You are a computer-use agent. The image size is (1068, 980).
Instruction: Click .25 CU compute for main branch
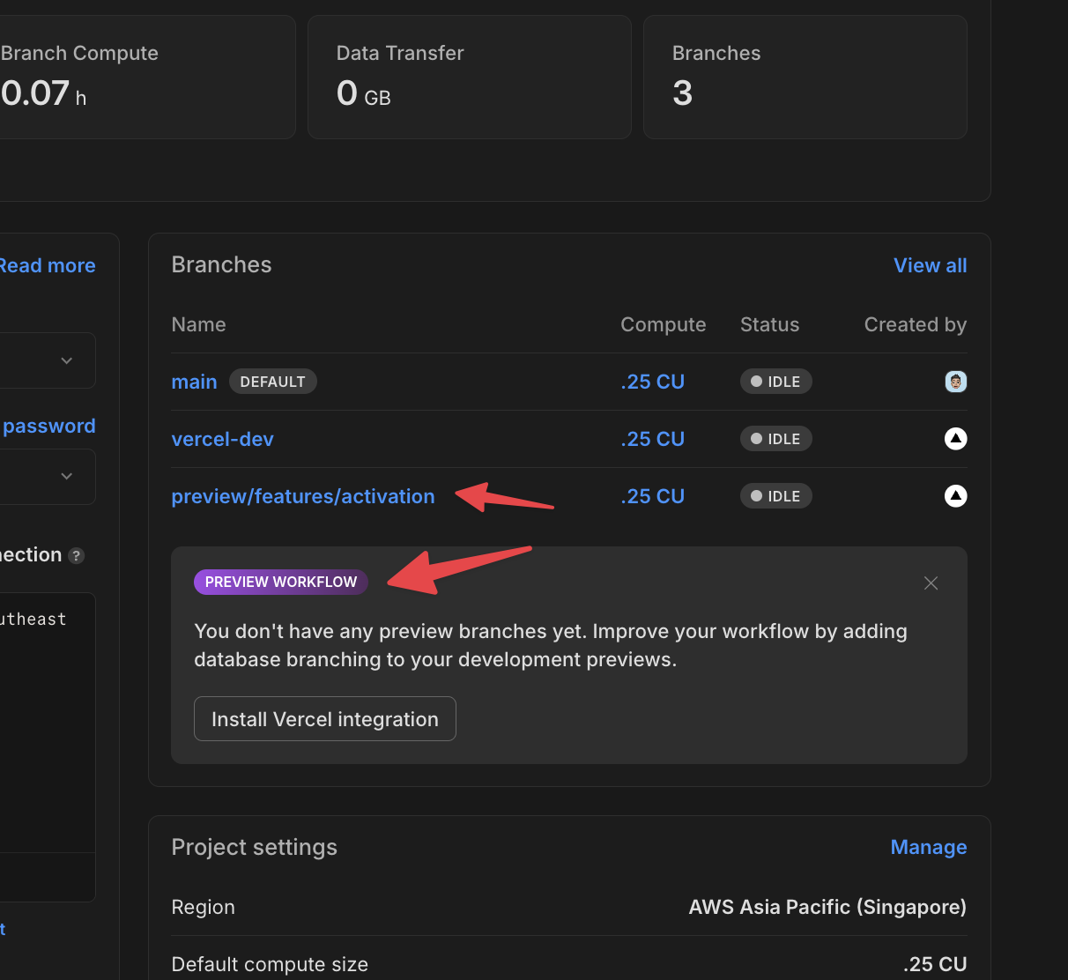[x=653, y=382]
